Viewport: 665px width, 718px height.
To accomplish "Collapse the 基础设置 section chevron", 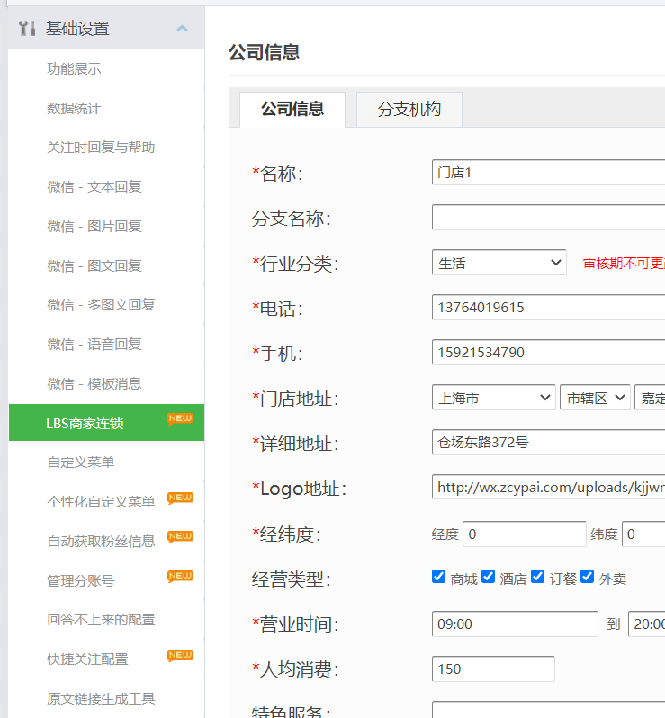I will [182, 29].
